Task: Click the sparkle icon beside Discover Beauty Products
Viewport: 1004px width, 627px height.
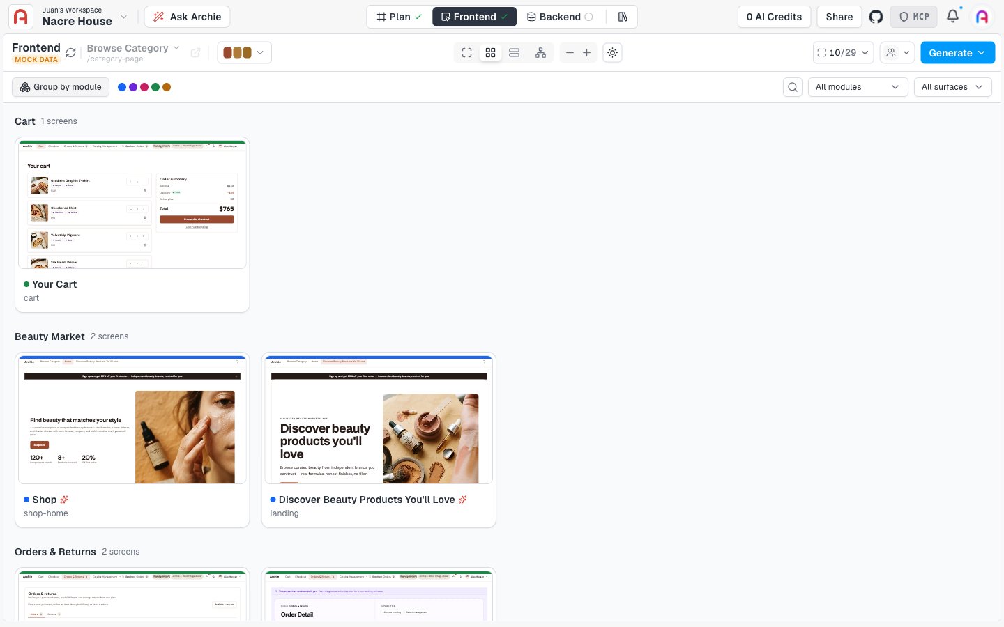Action: coord(462,500)
